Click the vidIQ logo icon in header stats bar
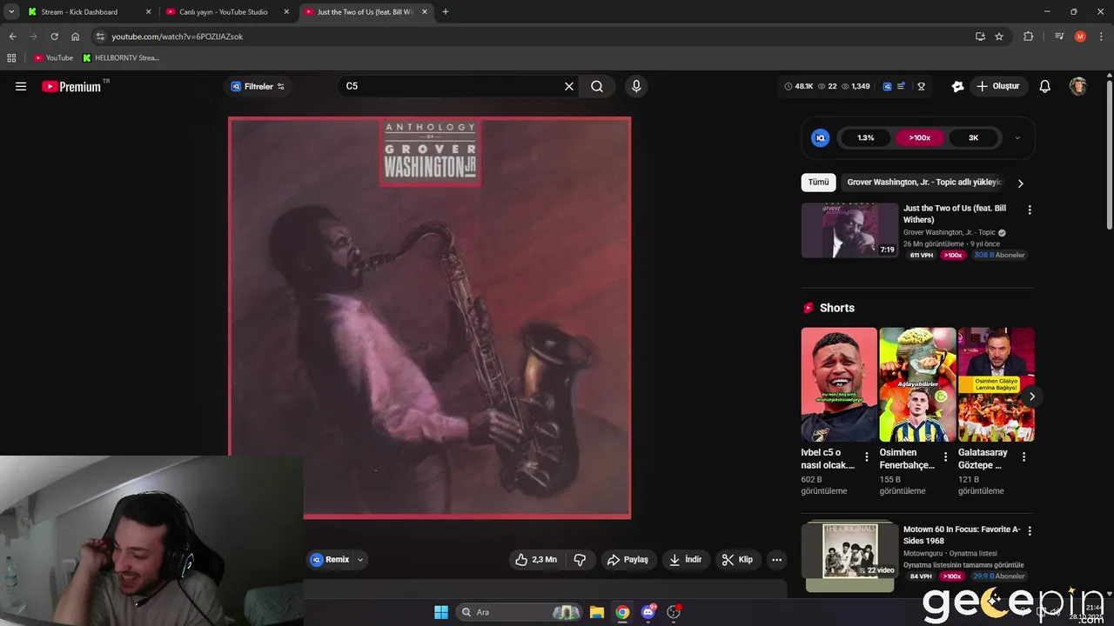 887,86
